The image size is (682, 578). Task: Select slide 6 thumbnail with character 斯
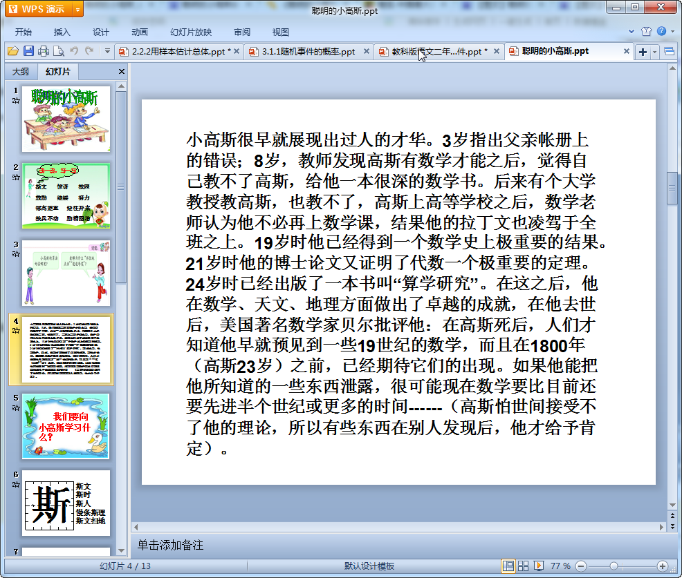(x=66, y=503)
